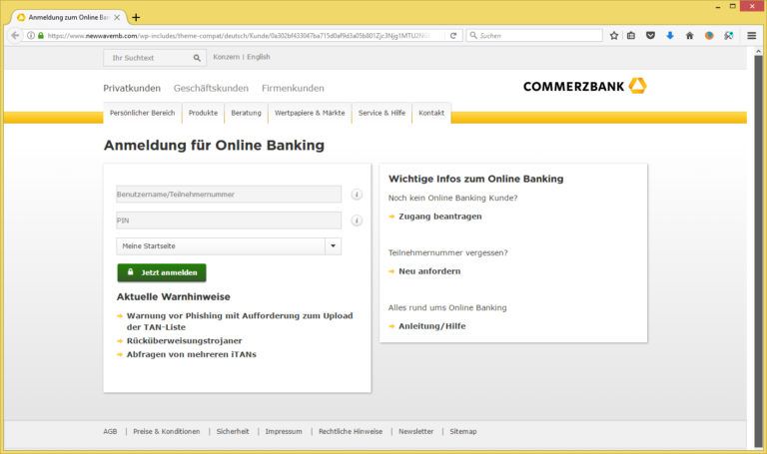Click the Pocket save icon
Image resolution: width=767 pixels, height=454 pixels.
(650, 36)
